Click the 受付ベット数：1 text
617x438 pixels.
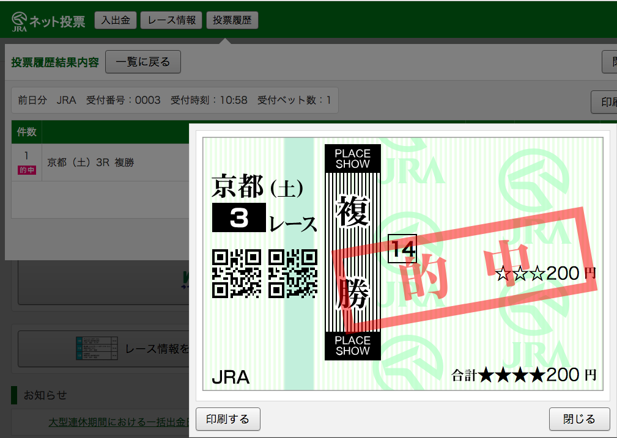click(x=294, y=100)
